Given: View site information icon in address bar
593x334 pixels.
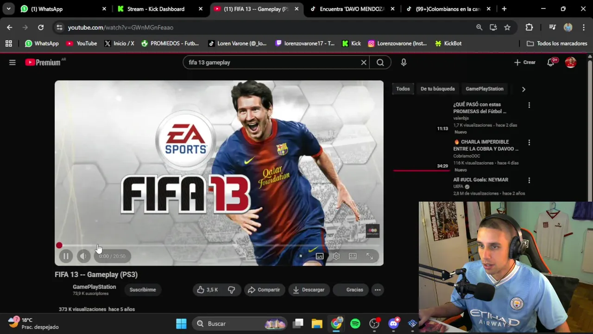Looking at the screenshot, I should coord(59,27).
